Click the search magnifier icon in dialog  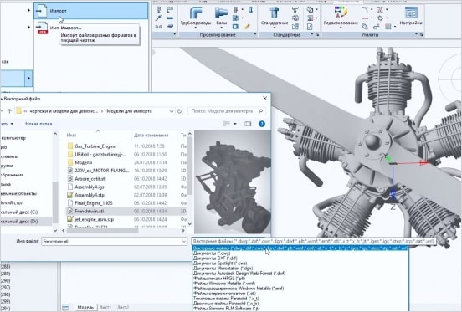pos(260,111)
